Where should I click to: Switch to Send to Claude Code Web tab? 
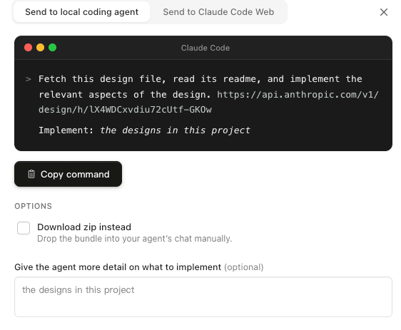tap(218, 12)
